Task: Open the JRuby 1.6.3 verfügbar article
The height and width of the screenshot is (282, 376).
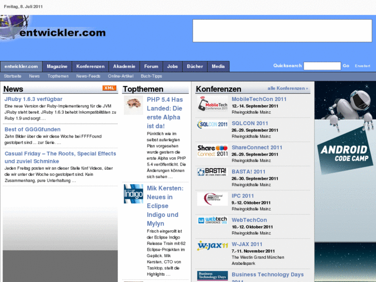Action: coord(33,99)
